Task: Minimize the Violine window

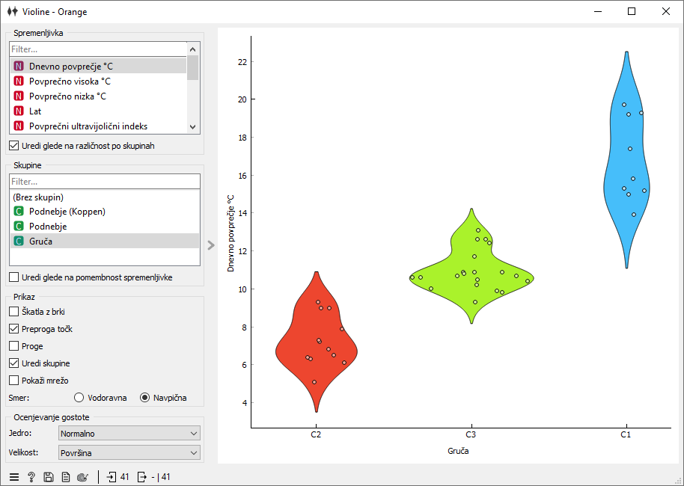Action: (598, 12)
